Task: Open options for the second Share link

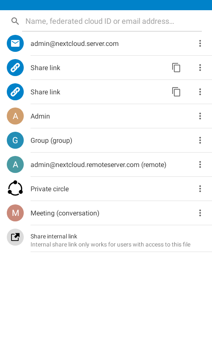Action: click(x=200, y=92)
